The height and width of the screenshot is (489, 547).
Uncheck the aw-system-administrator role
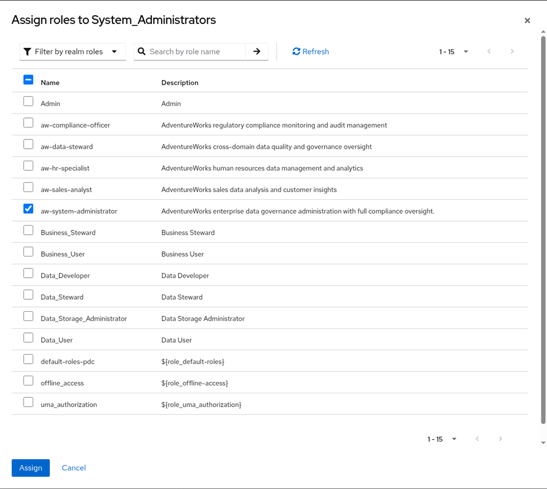coord(29,209)
